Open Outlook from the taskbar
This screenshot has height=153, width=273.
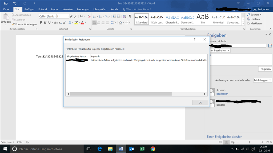(x=131, y=149)
